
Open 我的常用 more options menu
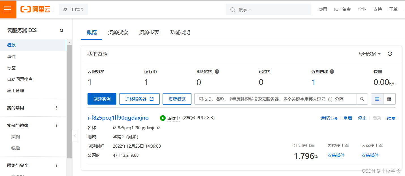coord(56,108)
